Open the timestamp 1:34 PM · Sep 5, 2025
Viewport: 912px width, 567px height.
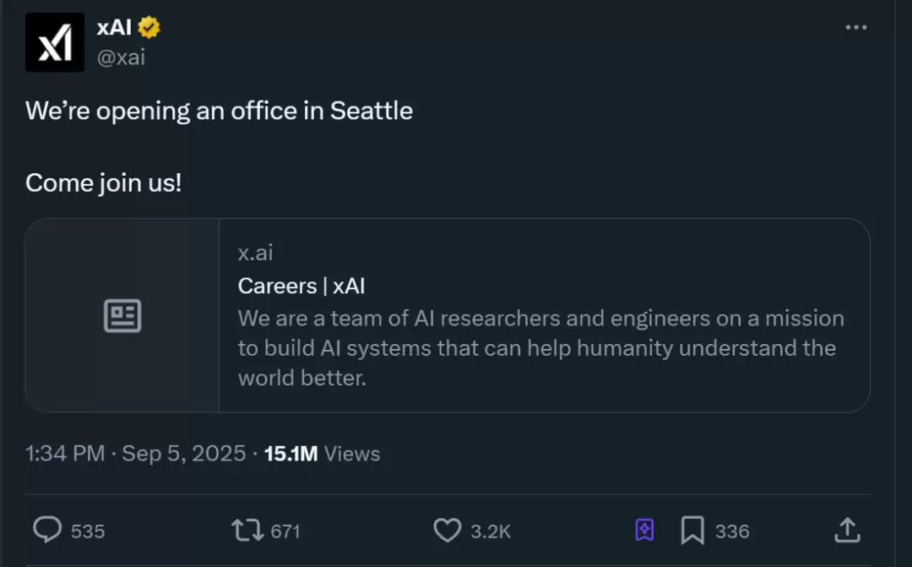click(x=136, y=454)
